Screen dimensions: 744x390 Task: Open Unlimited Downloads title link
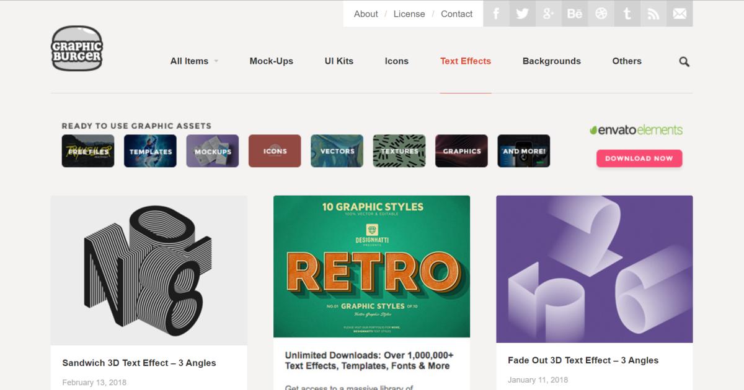(370, 360)
